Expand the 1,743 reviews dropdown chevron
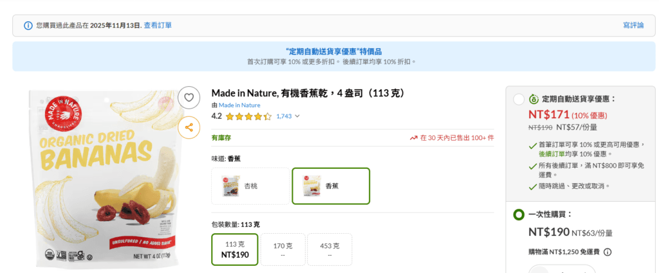The image size is (659, 273). tap(297, 117)
